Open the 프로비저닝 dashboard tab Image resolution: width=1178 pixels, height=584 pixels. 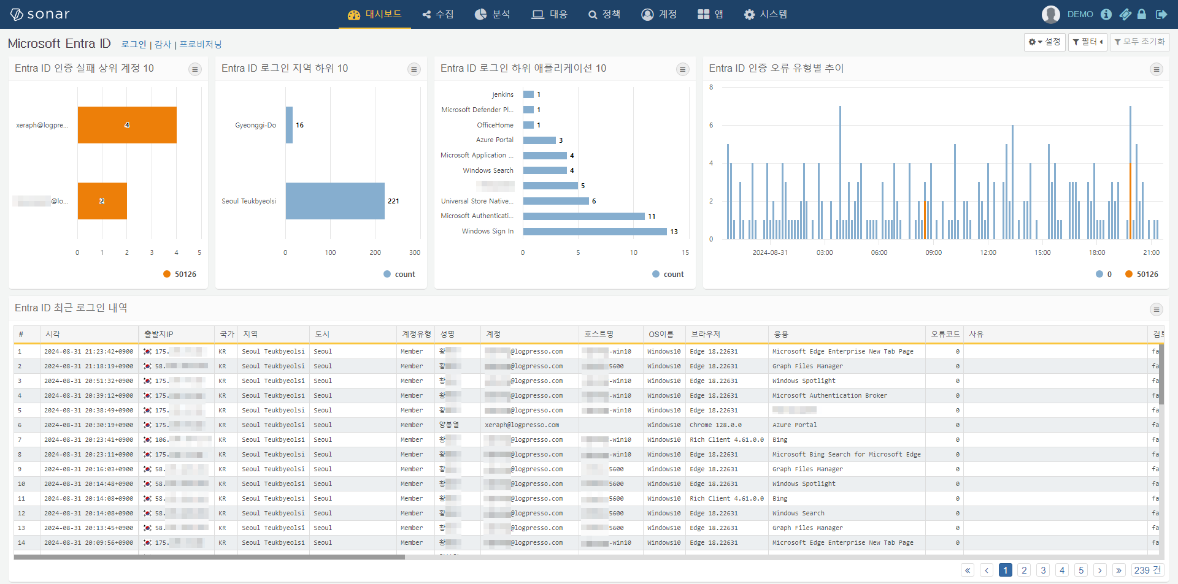coord(201,44)
